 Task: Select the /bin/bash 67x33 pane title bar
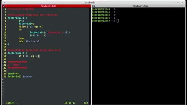141,6
